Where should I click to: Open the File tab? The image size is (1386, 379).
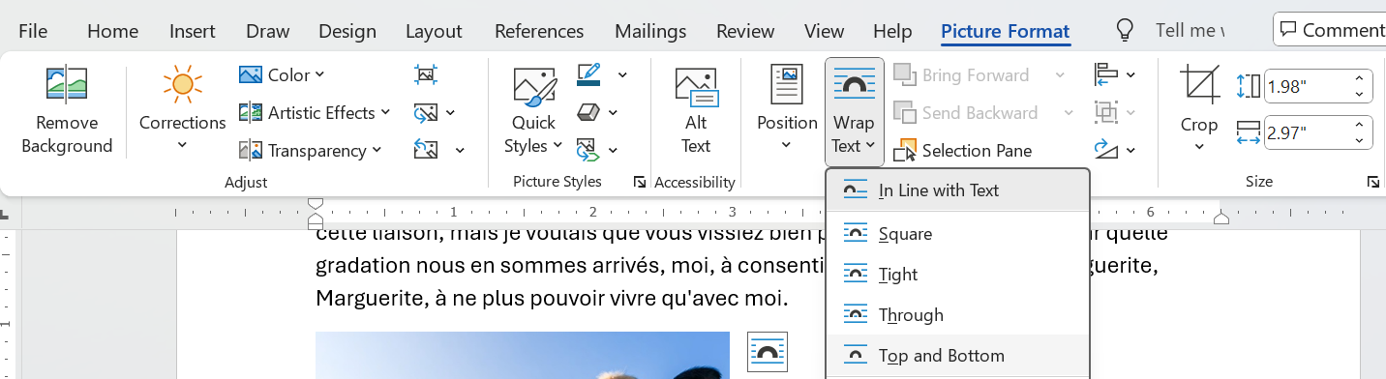pyautogui.click(x=33, y=31)
